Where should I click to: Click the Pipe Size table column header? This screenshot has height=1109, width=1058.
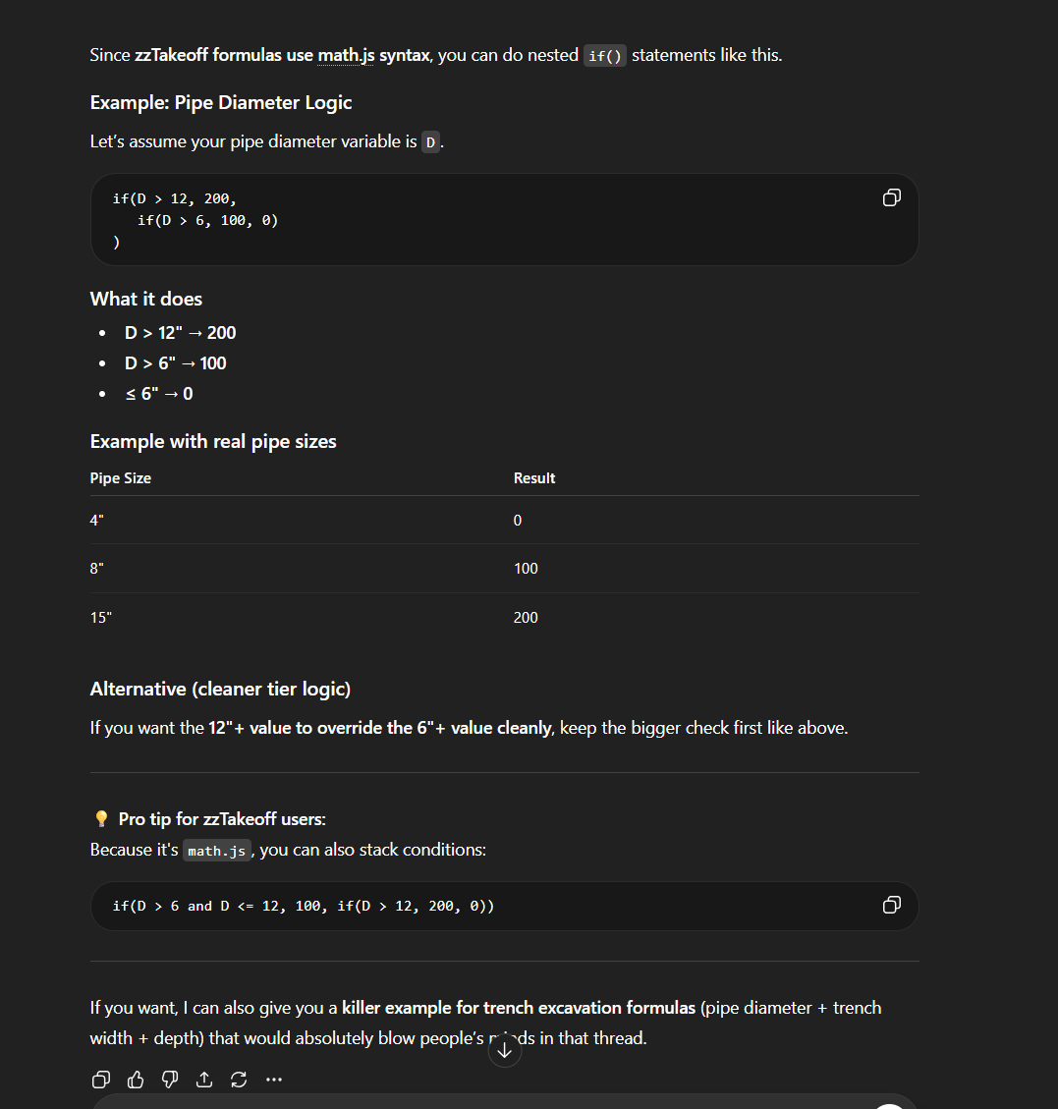point(121,478)
